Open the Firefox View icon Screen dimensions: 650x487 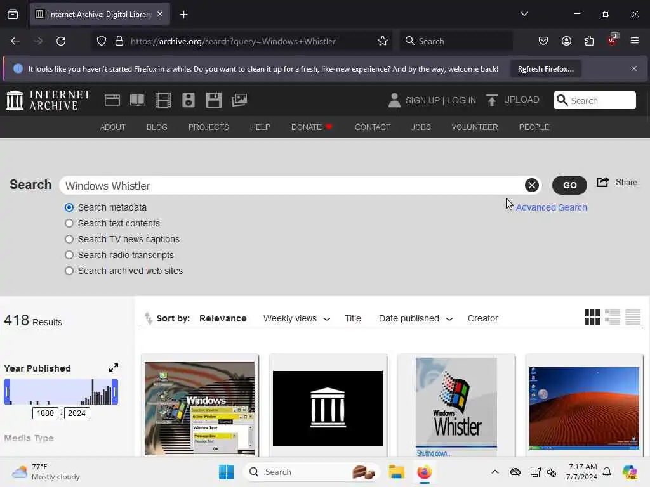point(13,15)
